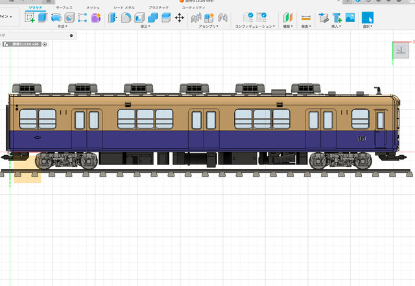415x286 pixels.
Task: Switch to the ソリッド tab
Action: [x=36, y=8]
